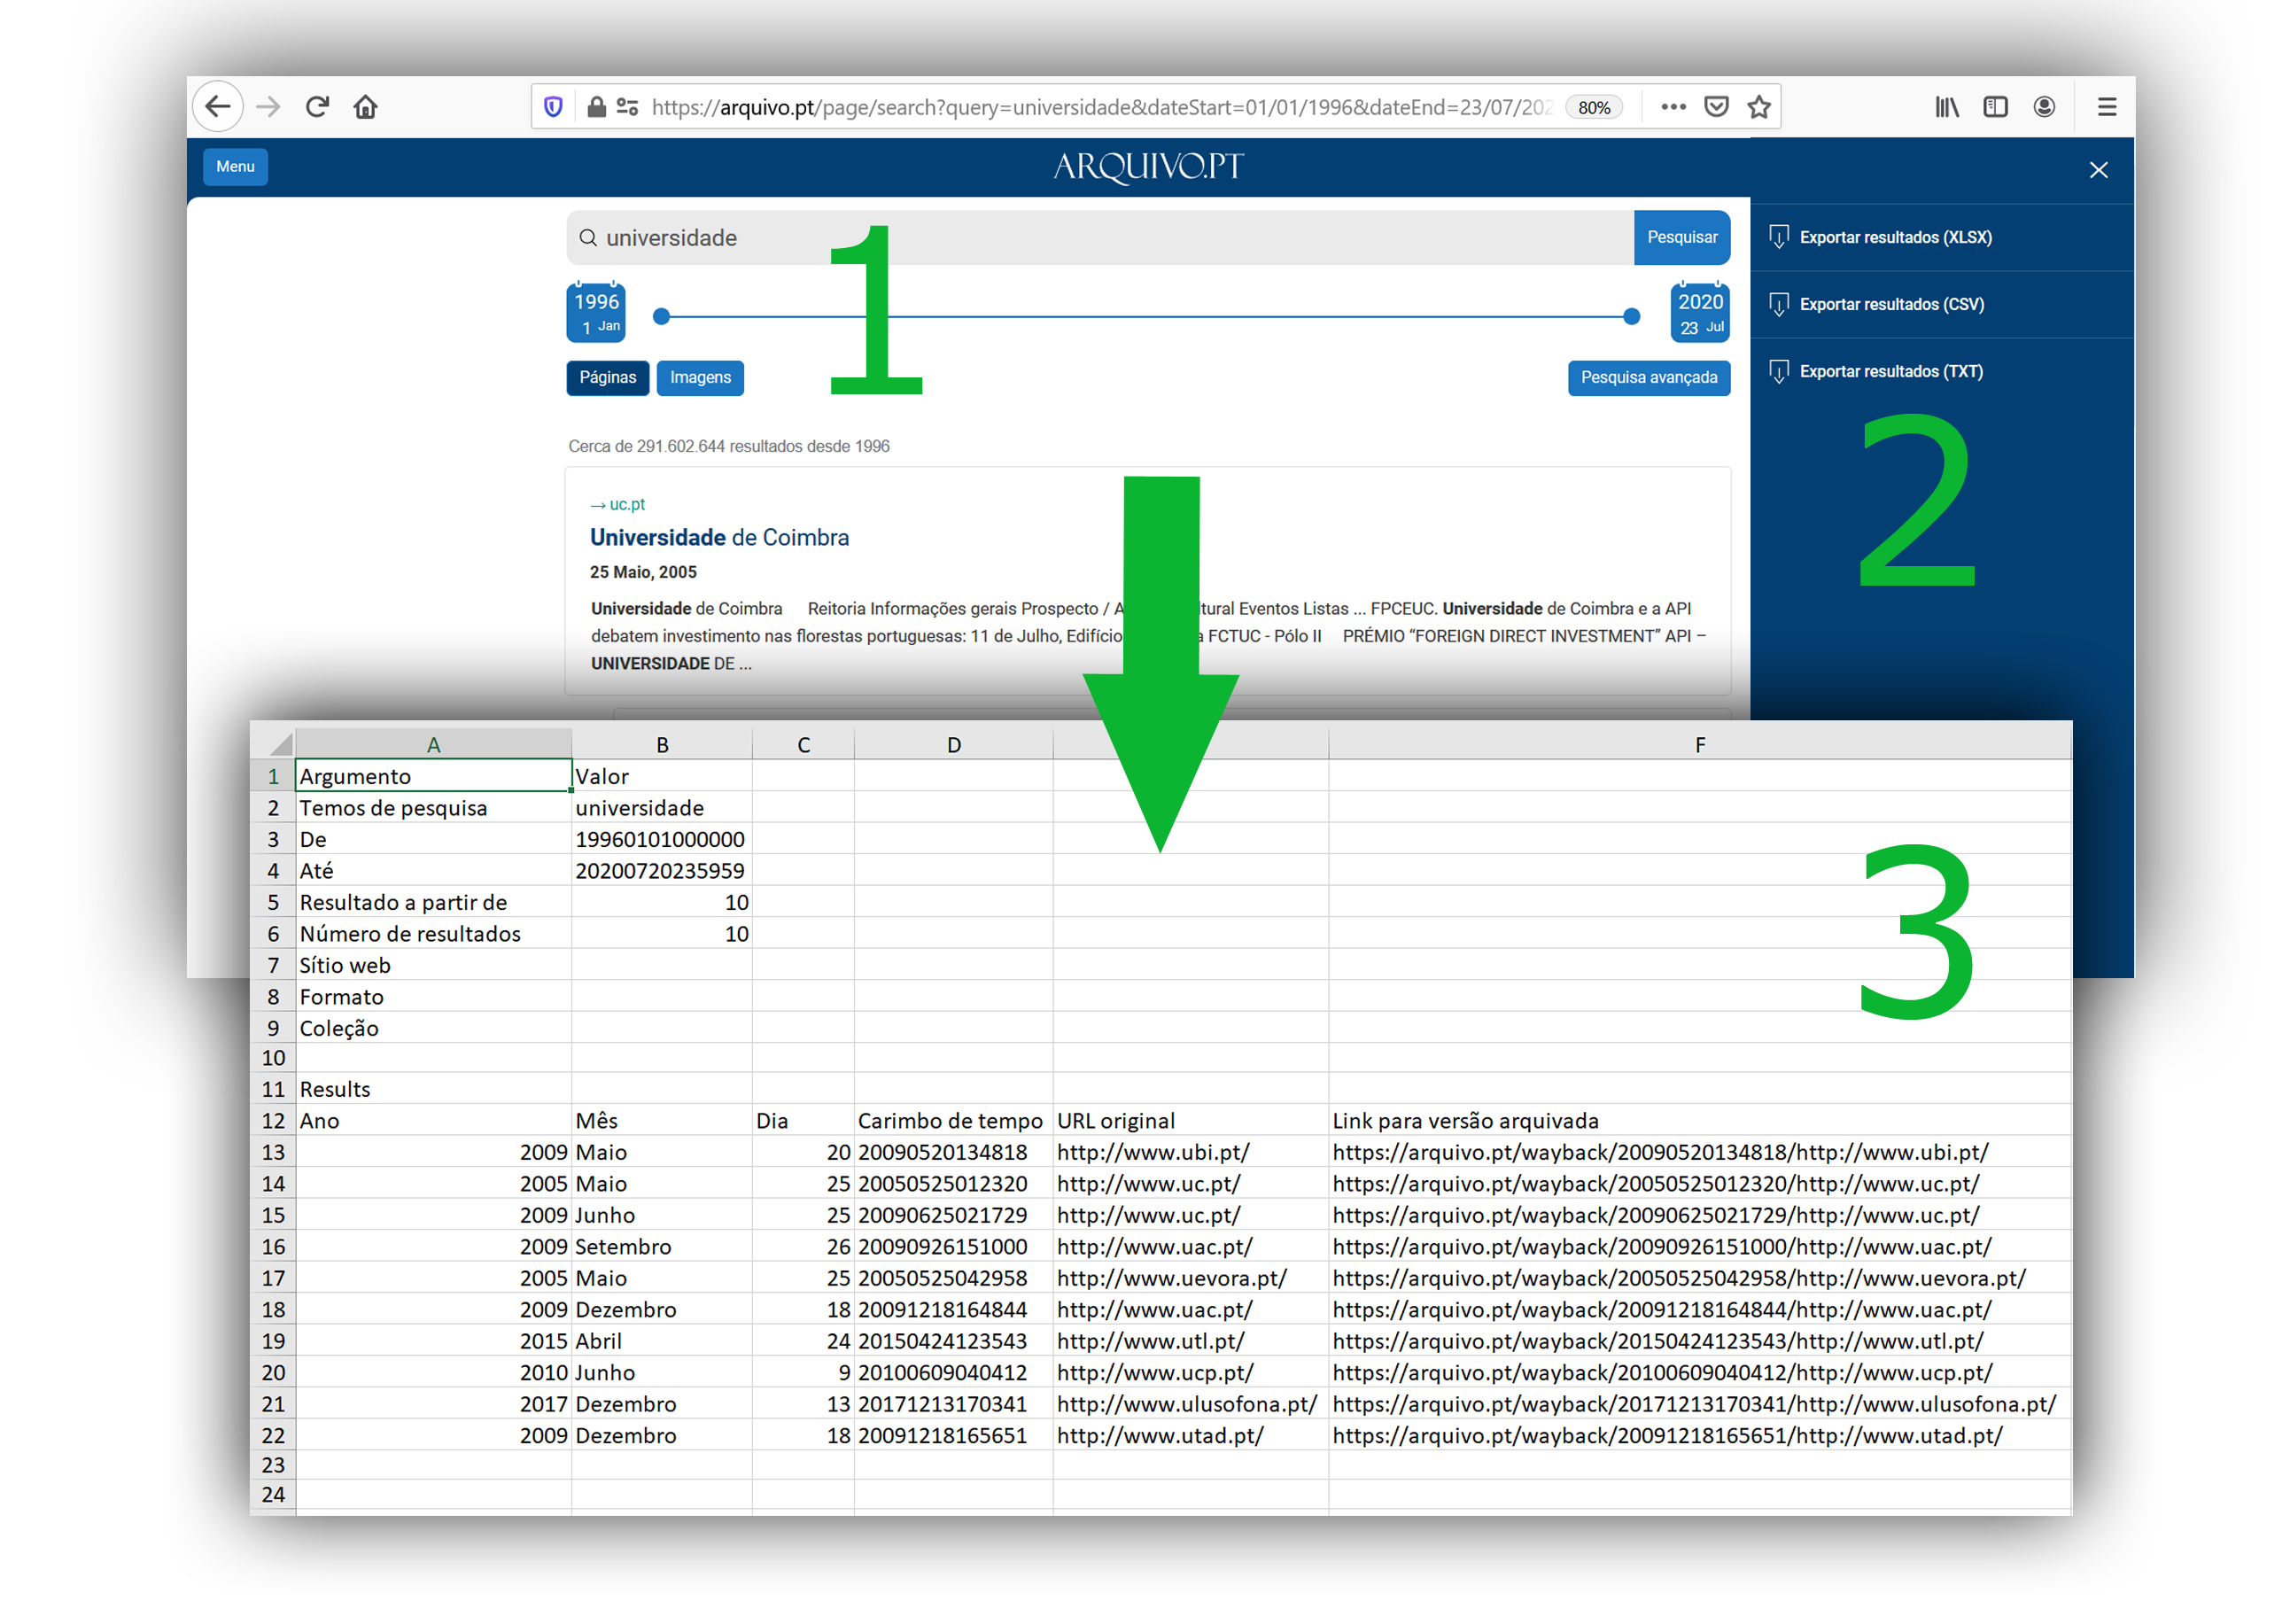
Task: Click archived link cell for www.uevora.pt
Action: click(1700, 1278)
